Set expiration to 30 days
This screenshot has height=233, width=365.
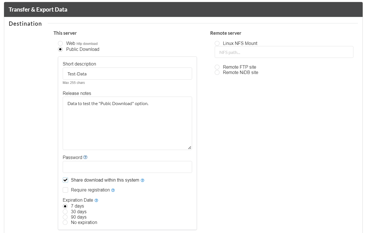coord(65,212)
